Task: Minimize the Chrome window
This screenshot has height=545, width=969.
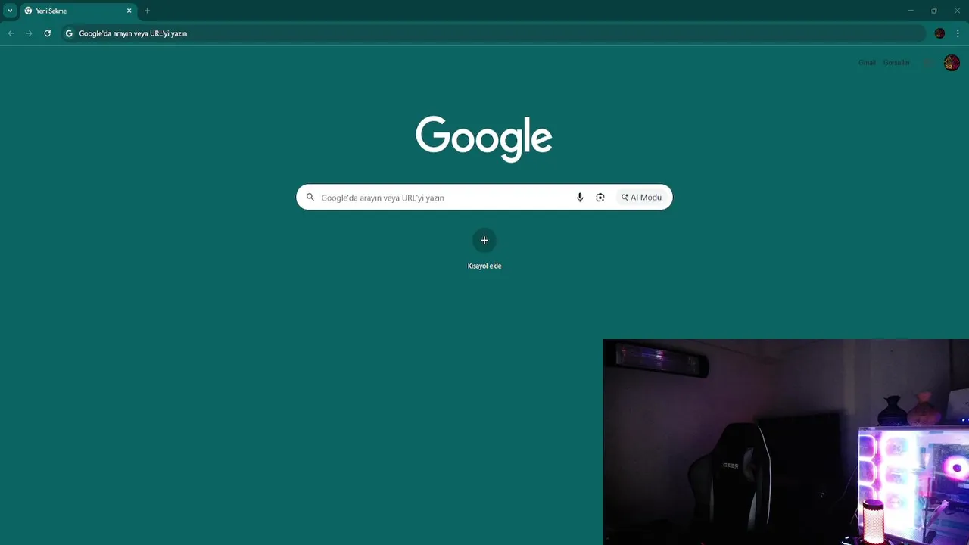Action: coord(911,11)
